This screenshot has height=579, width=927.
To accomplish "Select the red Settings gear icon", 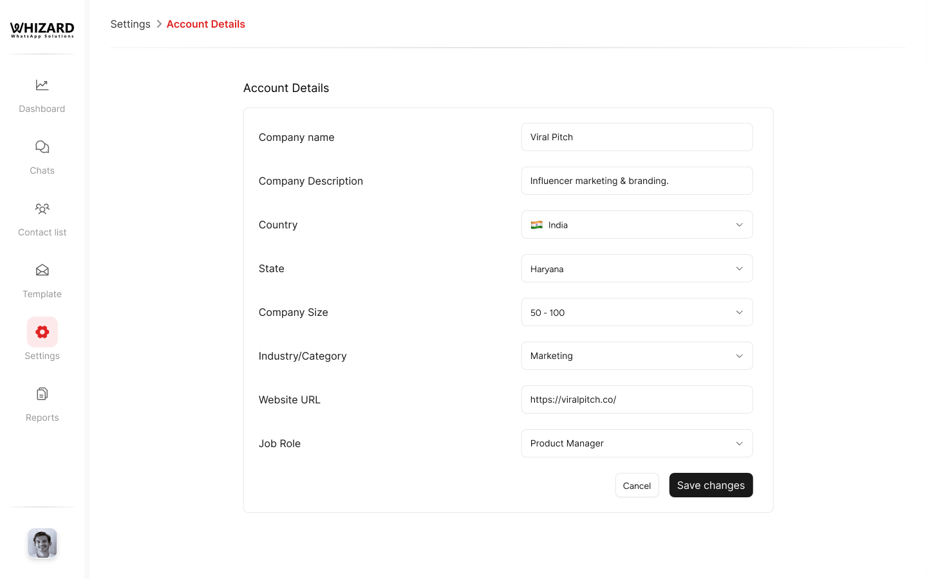I will click(x=42, y=332).
